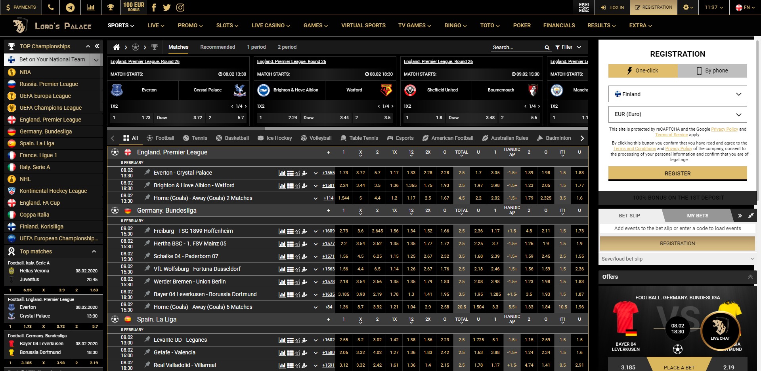Collapse the left sidebar with double-arrow icon

pyautogui.click(x=97, y=46)
